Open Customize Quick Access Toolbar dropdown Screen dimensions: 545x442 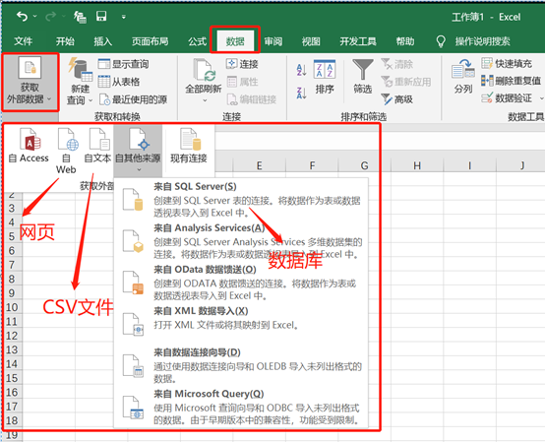click(123, 17)
